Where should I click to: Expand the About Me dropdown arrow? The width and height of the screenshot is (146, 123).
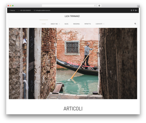pyautogui.click(x=59, y=24)
